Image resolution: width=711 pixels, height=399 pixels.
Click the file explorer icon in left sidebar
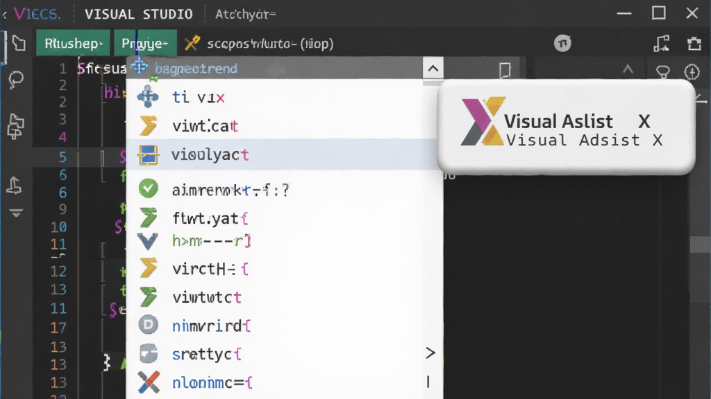click(x=19, y=44)
